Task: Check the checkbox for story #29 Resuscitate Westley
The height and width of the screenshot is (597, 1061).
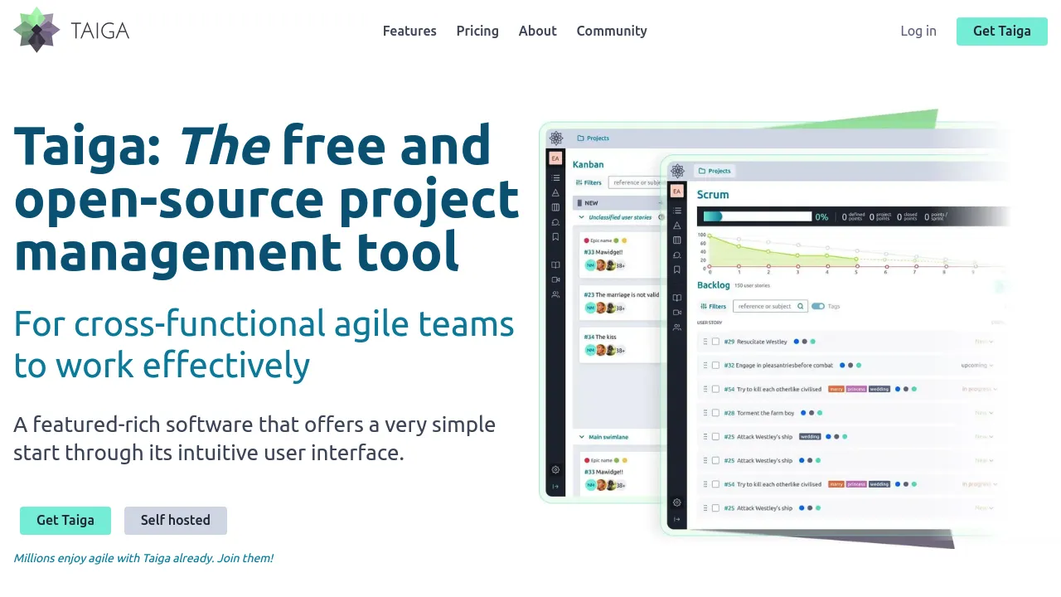Action: click(715, 341)
